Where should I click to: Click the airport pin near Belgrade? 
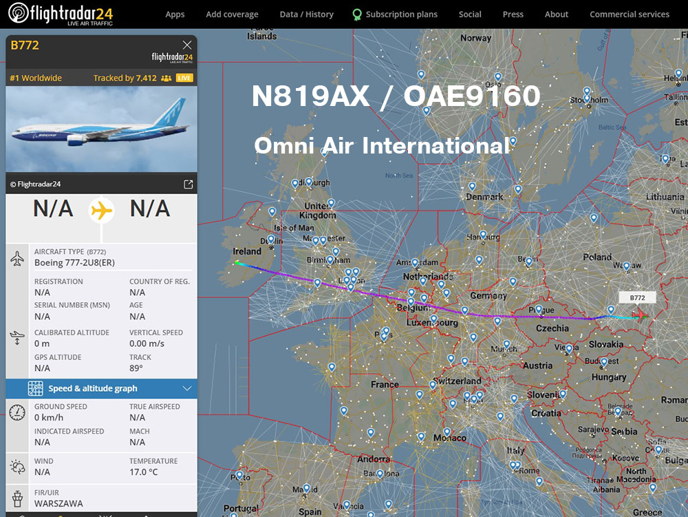tap(618, 411)
